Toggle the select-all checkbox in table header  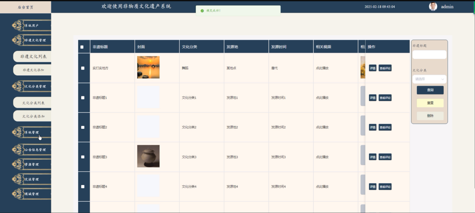(82, 47)
